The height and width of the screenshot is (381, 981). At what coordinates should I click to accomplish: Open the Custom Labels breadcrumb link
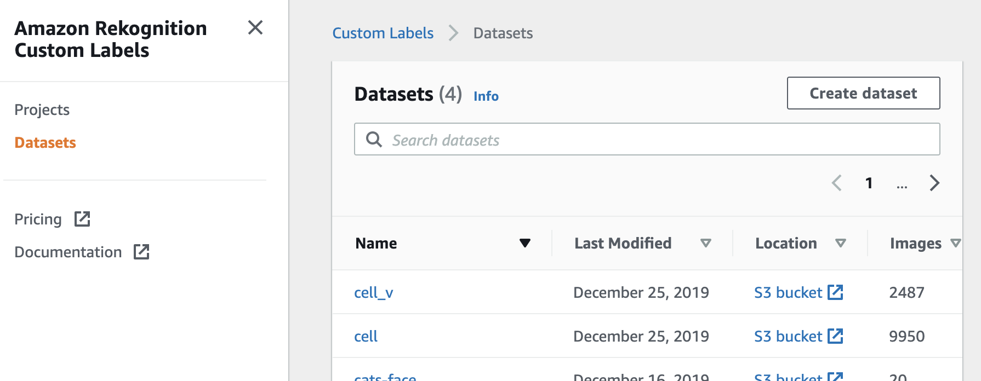(383, 33)
